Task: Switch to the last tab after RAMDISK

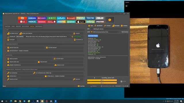Action: [x=39, y=26]
